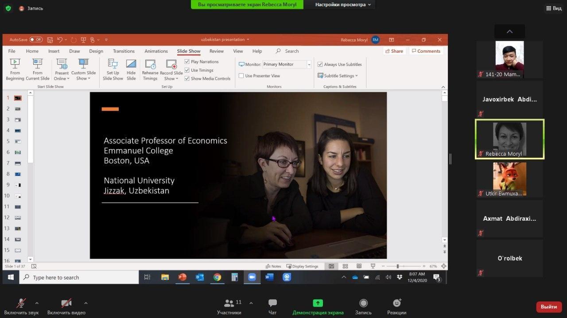Expand Subtitle Settings dropdown
This screenshot has height=318, width=567.
click(x=340, y=76)
